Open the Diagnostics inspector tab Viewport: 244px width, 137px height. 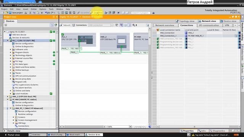pyautogui.click(x=217, y=131)
